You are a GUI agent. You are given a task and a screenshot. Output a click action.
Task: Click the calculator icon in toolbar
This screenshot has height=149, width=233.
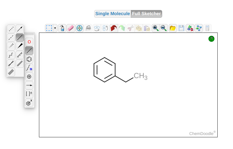coord(207,28)
